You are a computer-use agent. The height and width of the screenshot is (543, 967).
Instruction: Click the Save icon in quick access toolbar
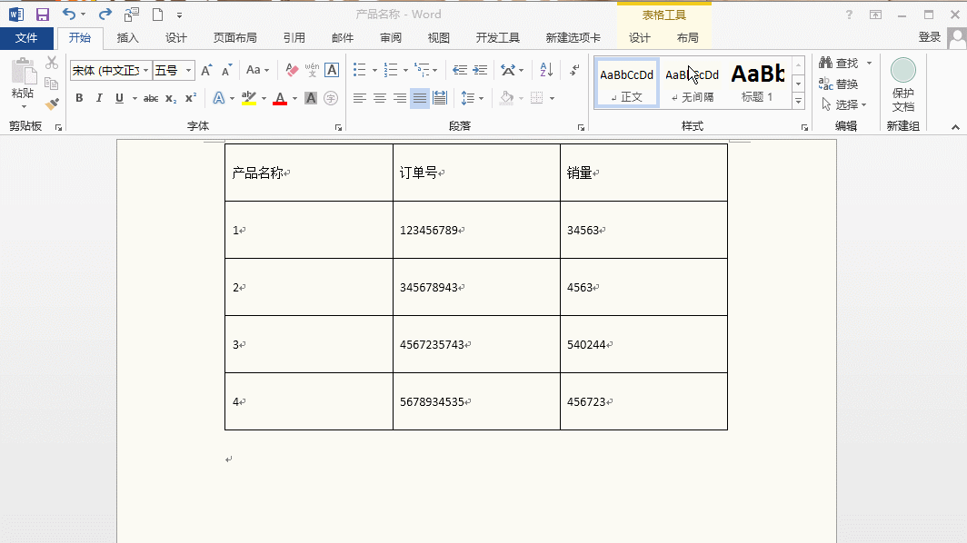[x=42, y=15]
